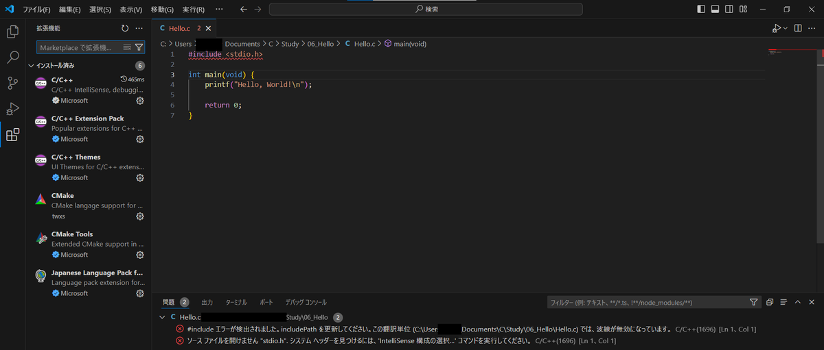Click the 06_Hello breadcrumb folder
This screenshot has width=824, height=350.
(x=321, y=44)
